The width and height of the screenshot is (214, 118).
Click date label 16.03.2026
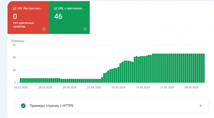tap(21, 87)
